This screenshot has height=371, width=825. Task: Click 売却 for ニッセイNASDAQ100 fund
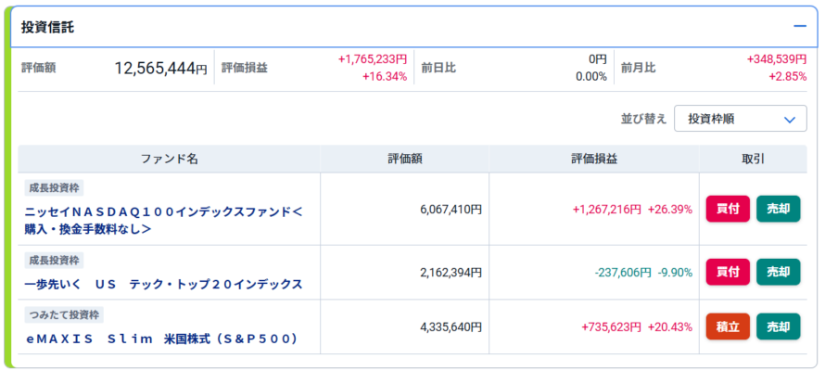pyautogui.click(x=778, y=209)
